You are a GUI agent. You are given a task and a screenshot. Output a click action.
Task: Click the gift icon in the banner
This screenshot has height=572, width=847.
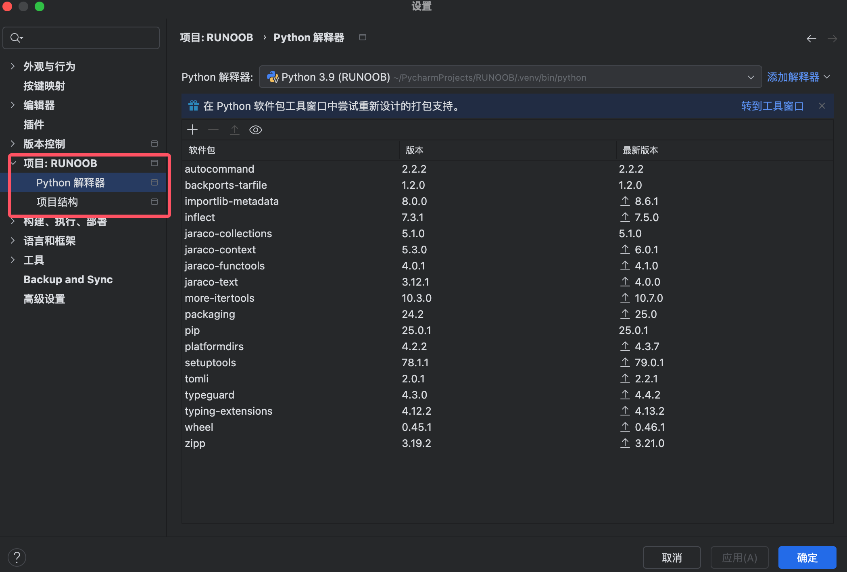tap(194, 106)
